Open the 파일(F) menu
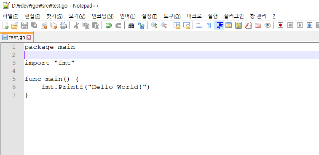This screenshot has height=155, width=319. tap(11, 16)
